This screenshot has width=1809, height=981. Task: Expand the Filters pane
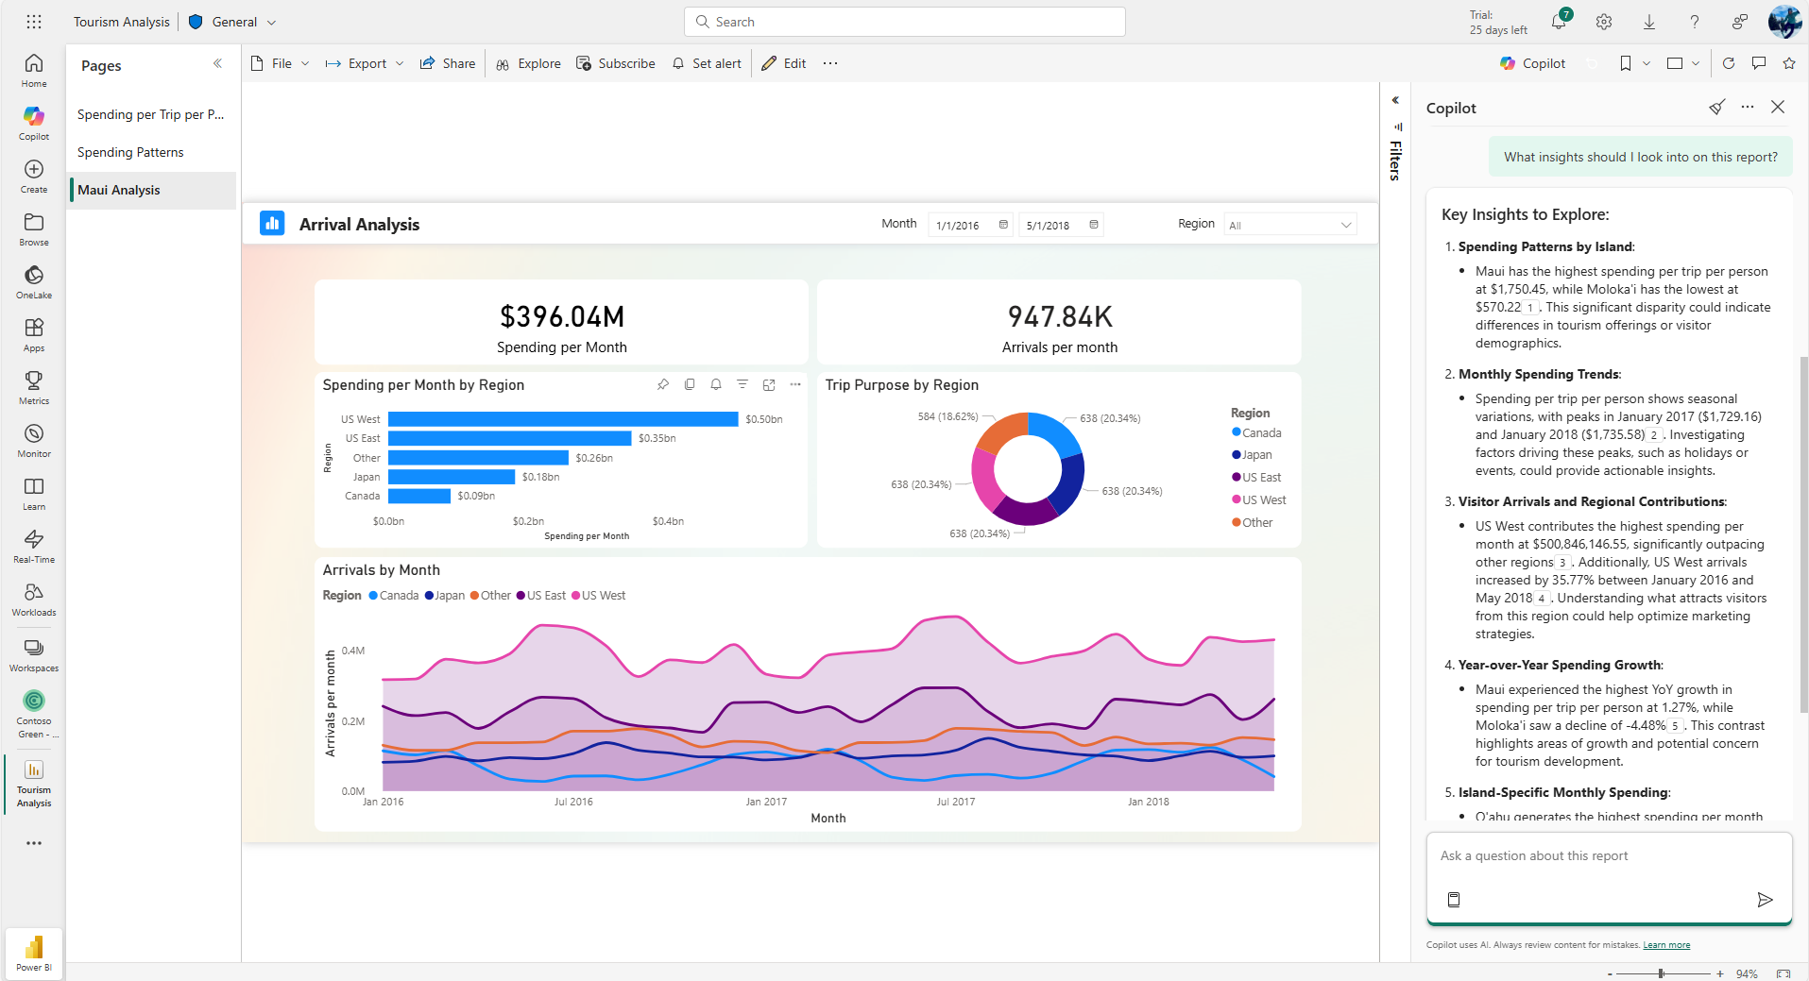(x=1395, y=100)
